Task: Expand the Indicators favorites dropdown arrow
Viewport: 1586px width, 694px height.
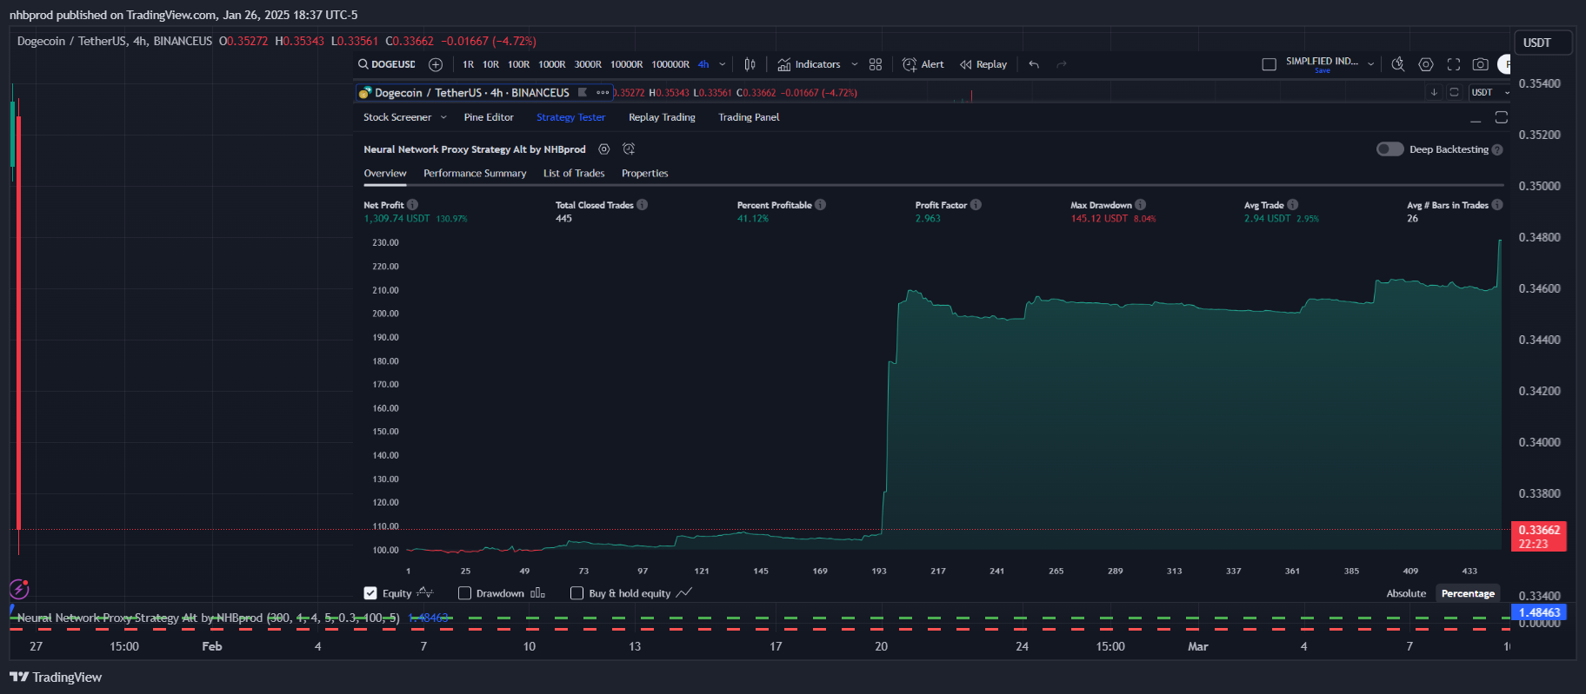Action: pyautogui.click(x=854, y=64)
